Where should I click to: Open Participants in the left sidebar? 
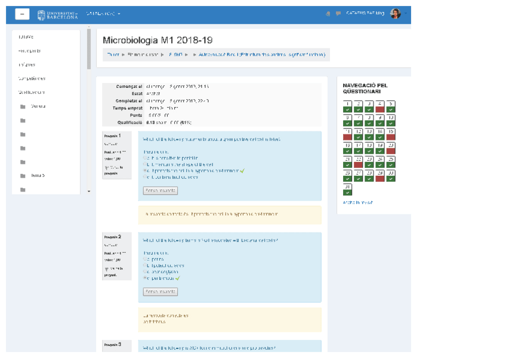pos(29,51)
